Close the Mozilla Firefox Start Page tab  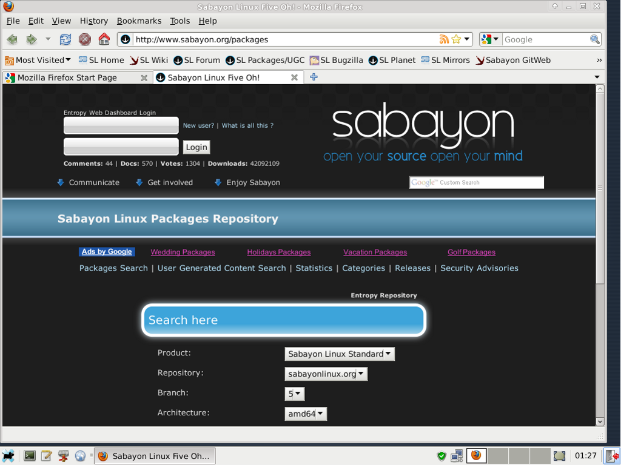(x=144, y=78)
